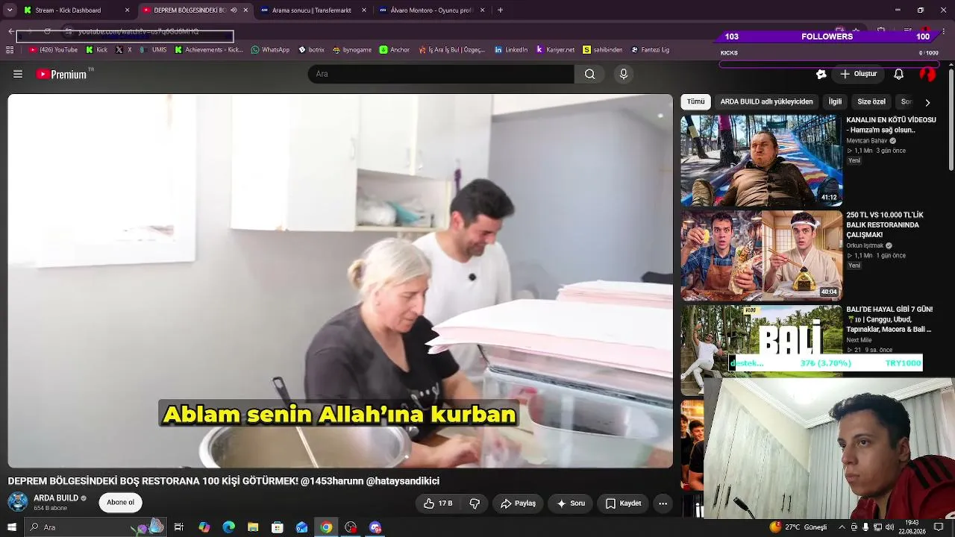Open the Kick bookmark
Screen dimensions: 955x537
pyautogui.click(x=96, y=50)
